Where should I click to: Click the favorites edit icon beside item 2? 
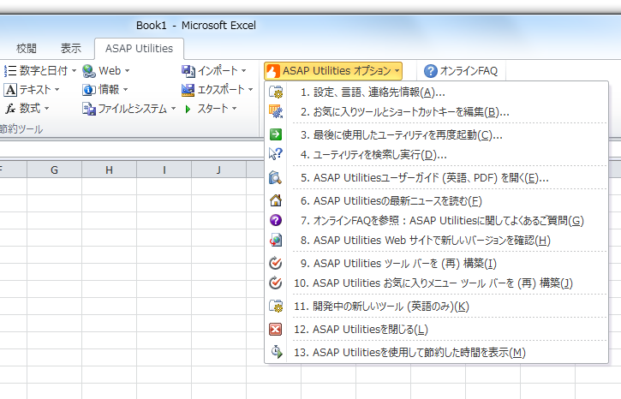276,111
